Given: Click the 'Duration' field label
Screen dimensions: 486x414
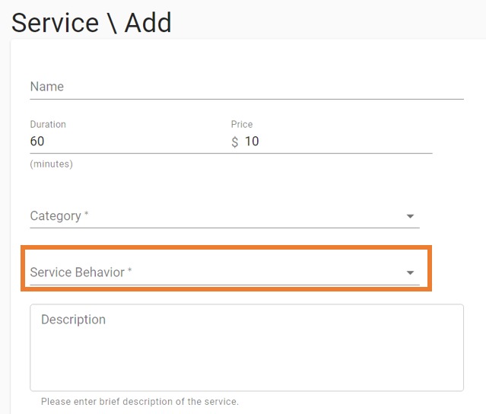Looking at the screenshot, I should click(x=48, y=124).
